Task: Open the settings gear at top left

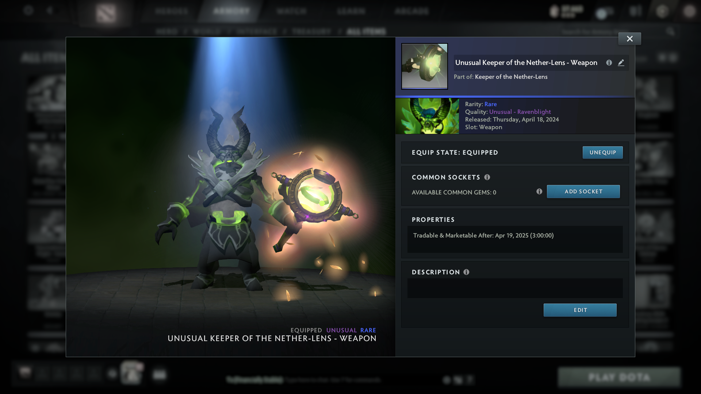Action: coord(28,10)
